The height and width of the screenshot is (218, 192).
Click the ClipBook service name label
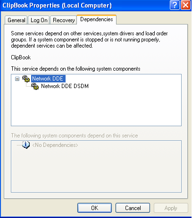point(21,57)
